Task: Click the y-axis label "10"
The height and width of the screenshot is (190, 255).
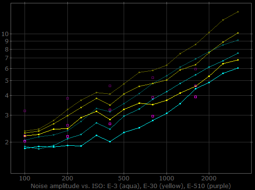Action: coord(5,34)
